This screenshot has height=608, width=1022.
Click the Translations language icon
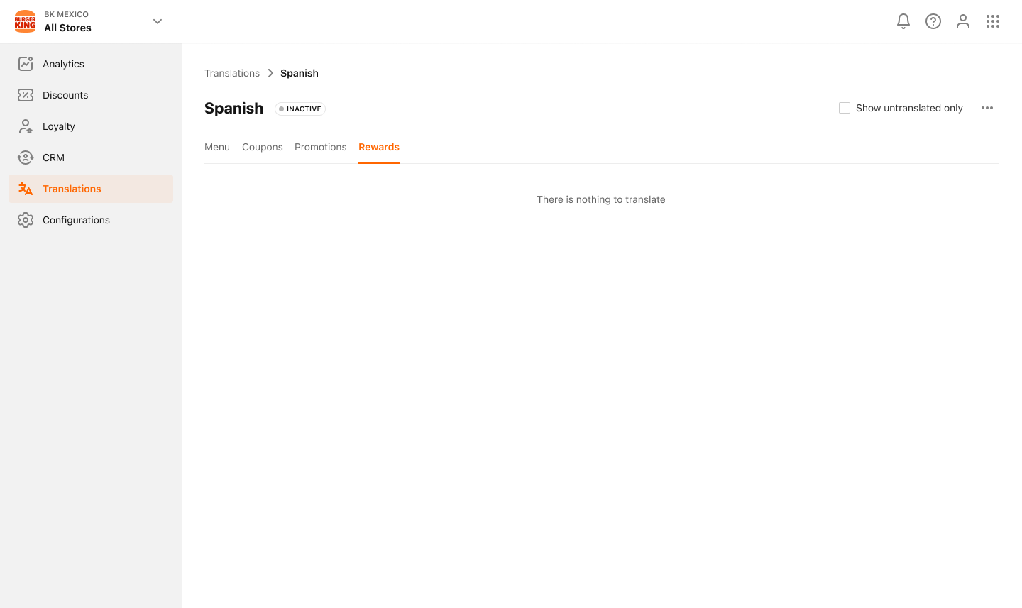point(26,189)
